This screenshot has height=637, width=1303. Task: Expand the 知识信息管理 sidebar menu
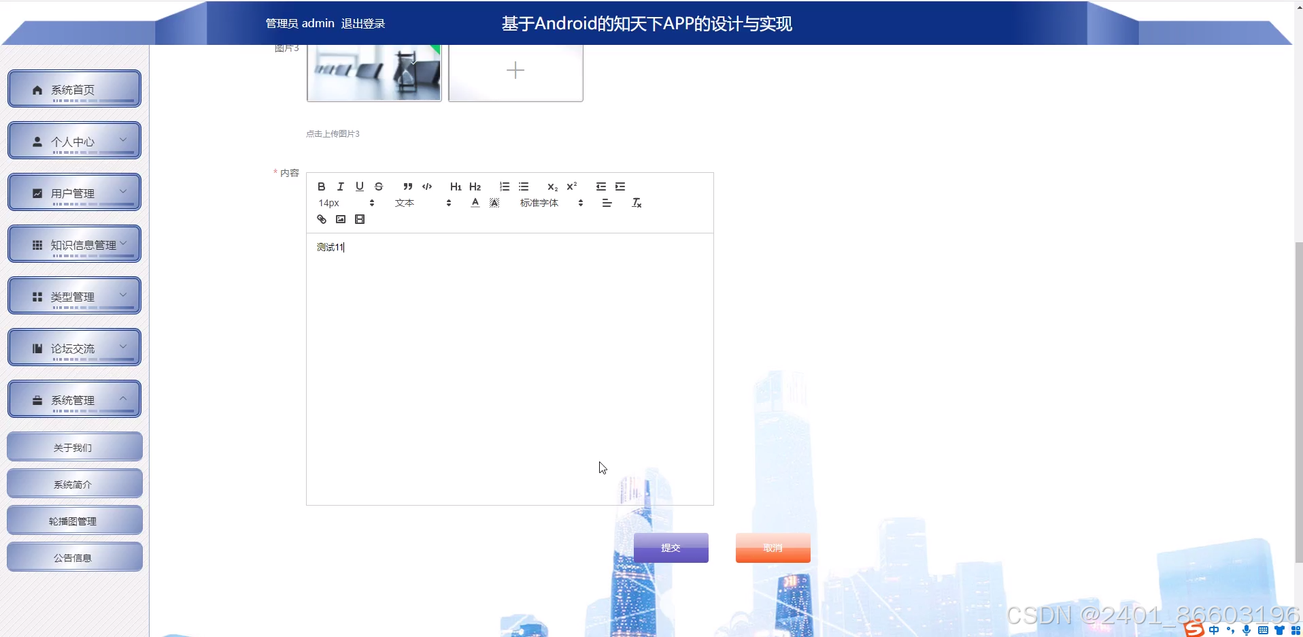click(75, 244)
